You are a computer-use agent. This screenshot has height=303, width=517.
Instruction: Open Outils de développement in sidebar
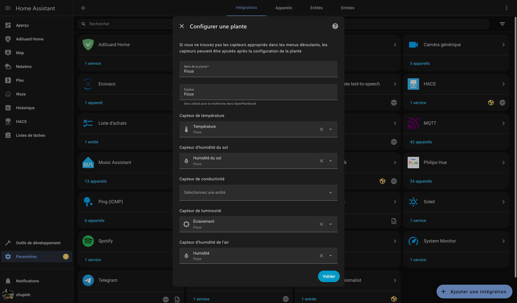pos(38,243)
